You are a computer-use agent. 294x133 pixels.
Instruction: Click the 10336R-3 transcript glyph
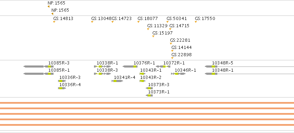(62, 81)
